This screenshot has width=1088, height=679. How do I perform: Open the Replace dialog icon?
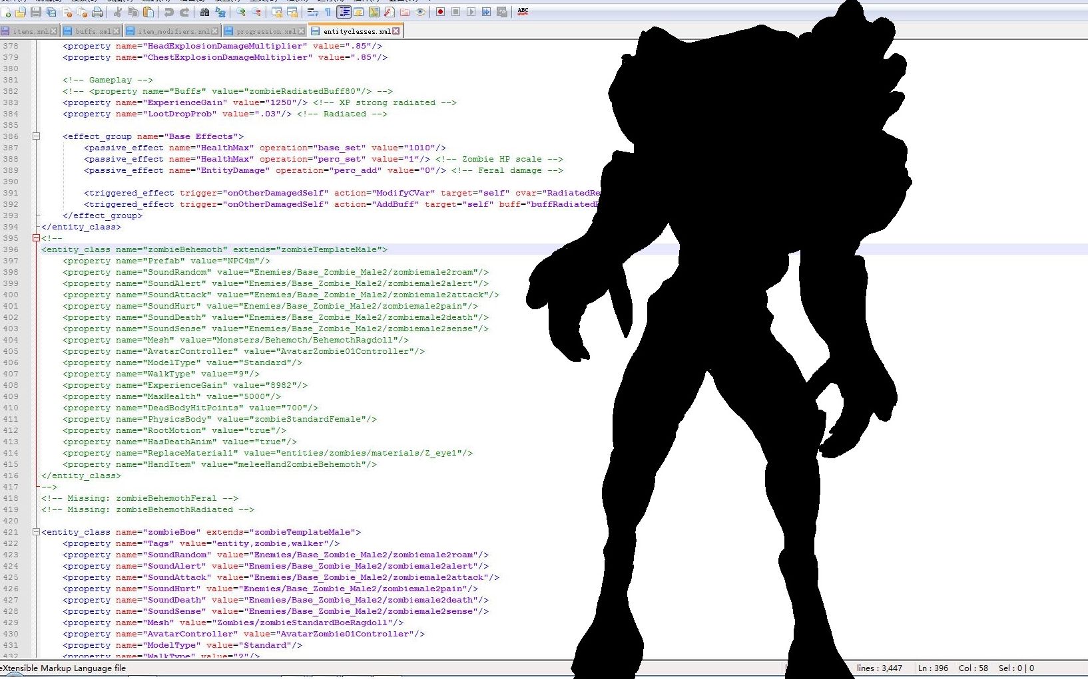pyautogui.click(x=220, y=12)
